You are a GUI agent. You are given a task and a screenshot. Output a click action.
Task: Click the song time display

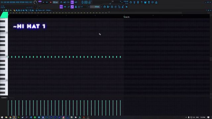pyautogui.click(x=86, y=2)
